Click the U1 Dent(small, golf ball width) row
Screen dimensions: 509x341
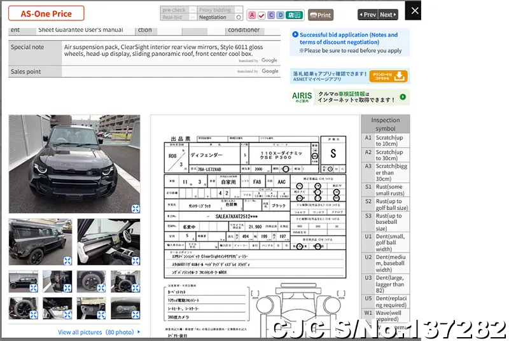[x=386, y=242]
